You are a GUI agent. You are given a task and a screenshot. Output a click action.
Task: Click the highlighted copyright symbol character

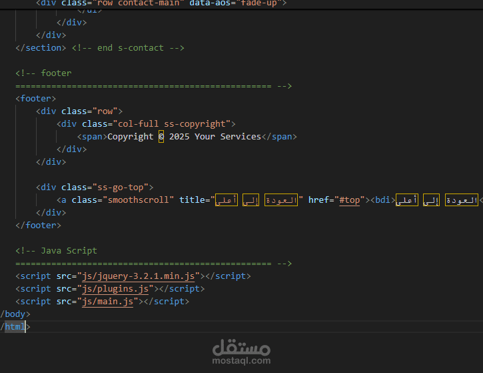coord(161,136)
